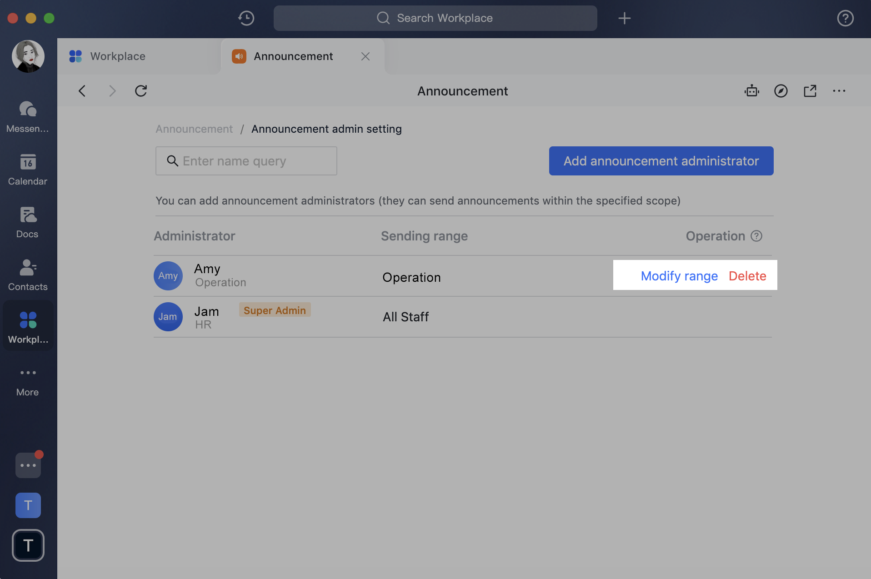Open the bot assistant icon in the toolbar
This screenshot has height=579, width=871.
pos(751,91)
